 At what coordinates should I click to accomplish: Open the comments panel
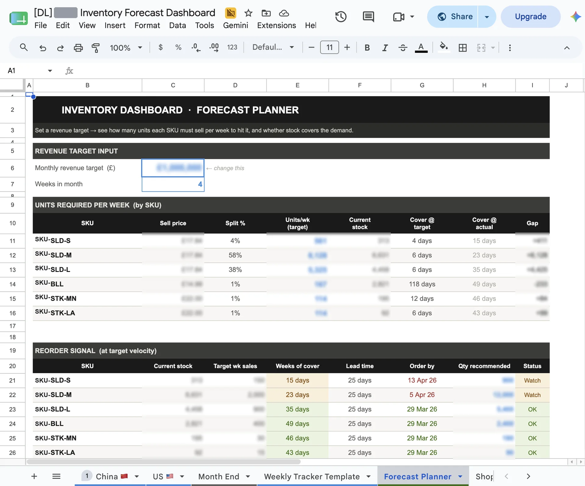coord(368,17)
